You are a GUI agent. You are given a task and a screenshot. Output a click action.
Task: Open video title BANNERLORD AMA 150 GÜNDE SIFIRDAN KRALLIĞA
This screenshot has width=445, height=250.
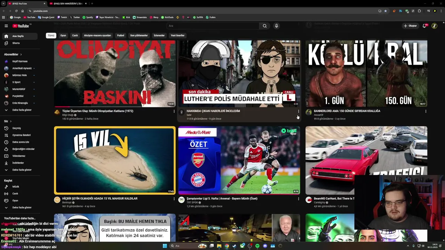(347, 111)
